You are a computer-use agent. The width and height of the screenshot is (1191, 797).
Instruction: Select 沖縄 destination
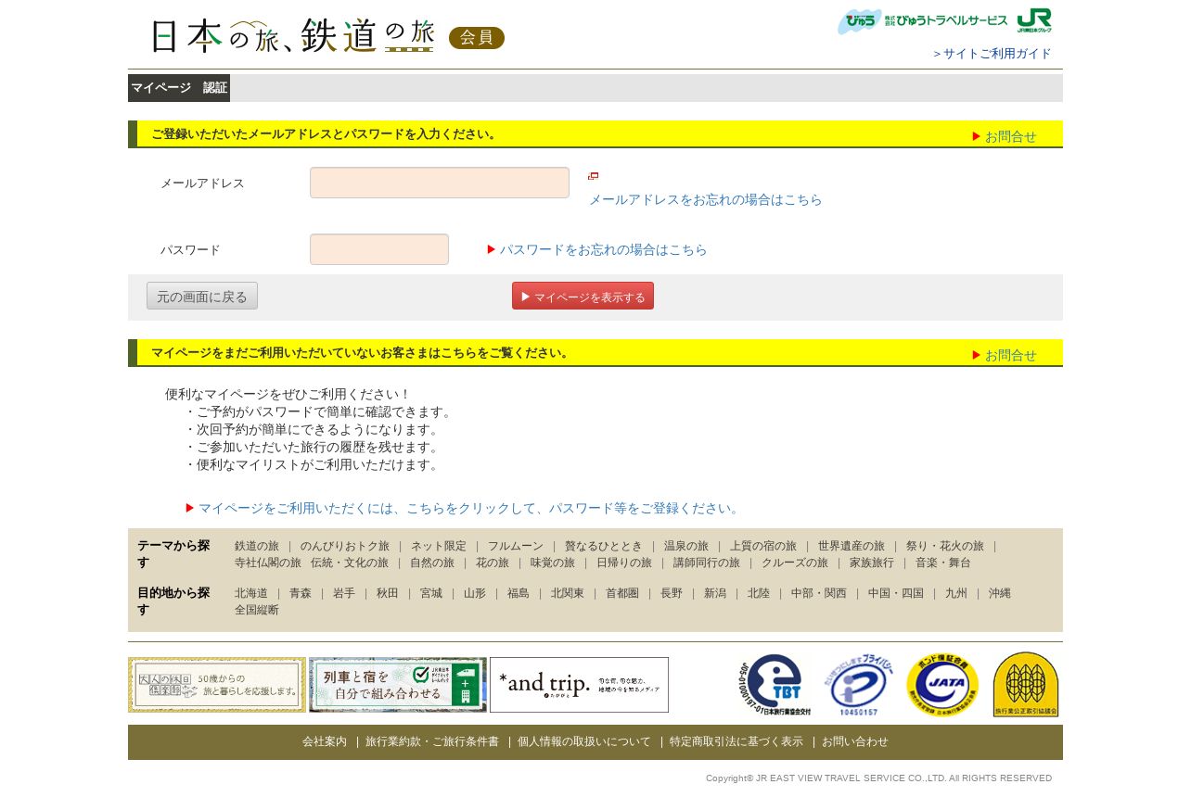tap(1000, 593)
